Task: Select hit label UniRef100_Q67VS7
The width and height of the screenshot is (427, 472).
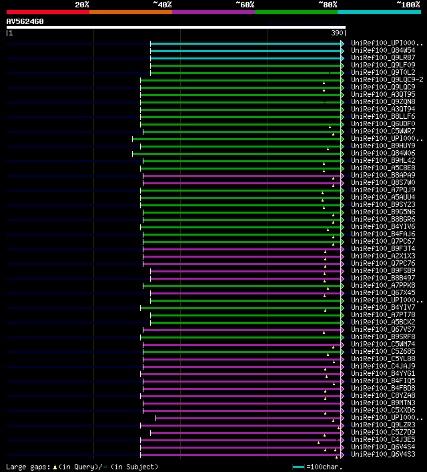Action: pos(383,329)
